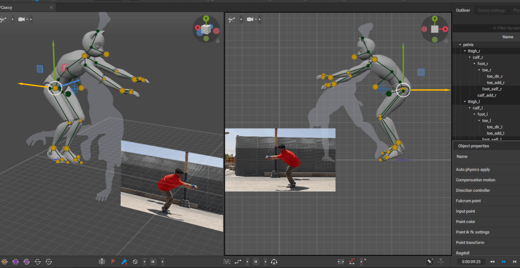Close the Cascy scene tab
520x268 pixels.
coord(51,7)
